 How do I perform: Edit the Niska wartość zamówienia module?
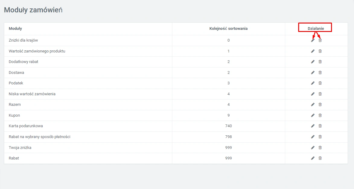(313, 94)
